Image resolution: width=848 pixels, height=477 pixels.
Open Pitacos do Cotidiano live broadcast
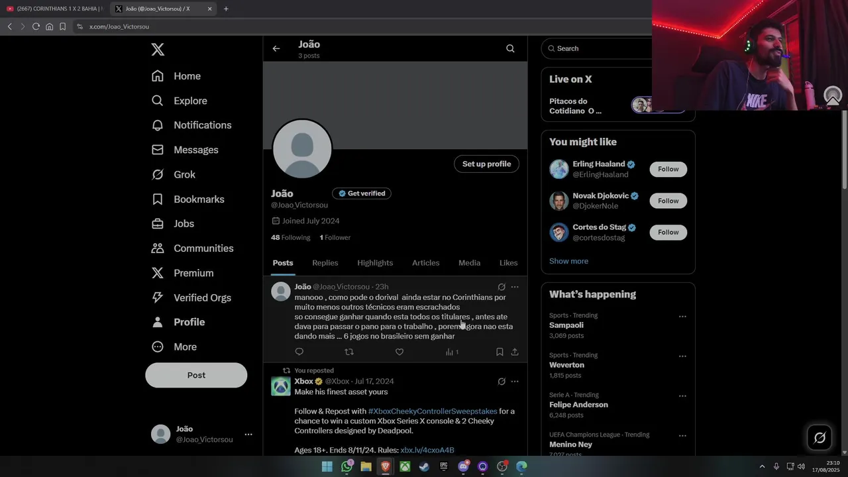coord(617,105)
